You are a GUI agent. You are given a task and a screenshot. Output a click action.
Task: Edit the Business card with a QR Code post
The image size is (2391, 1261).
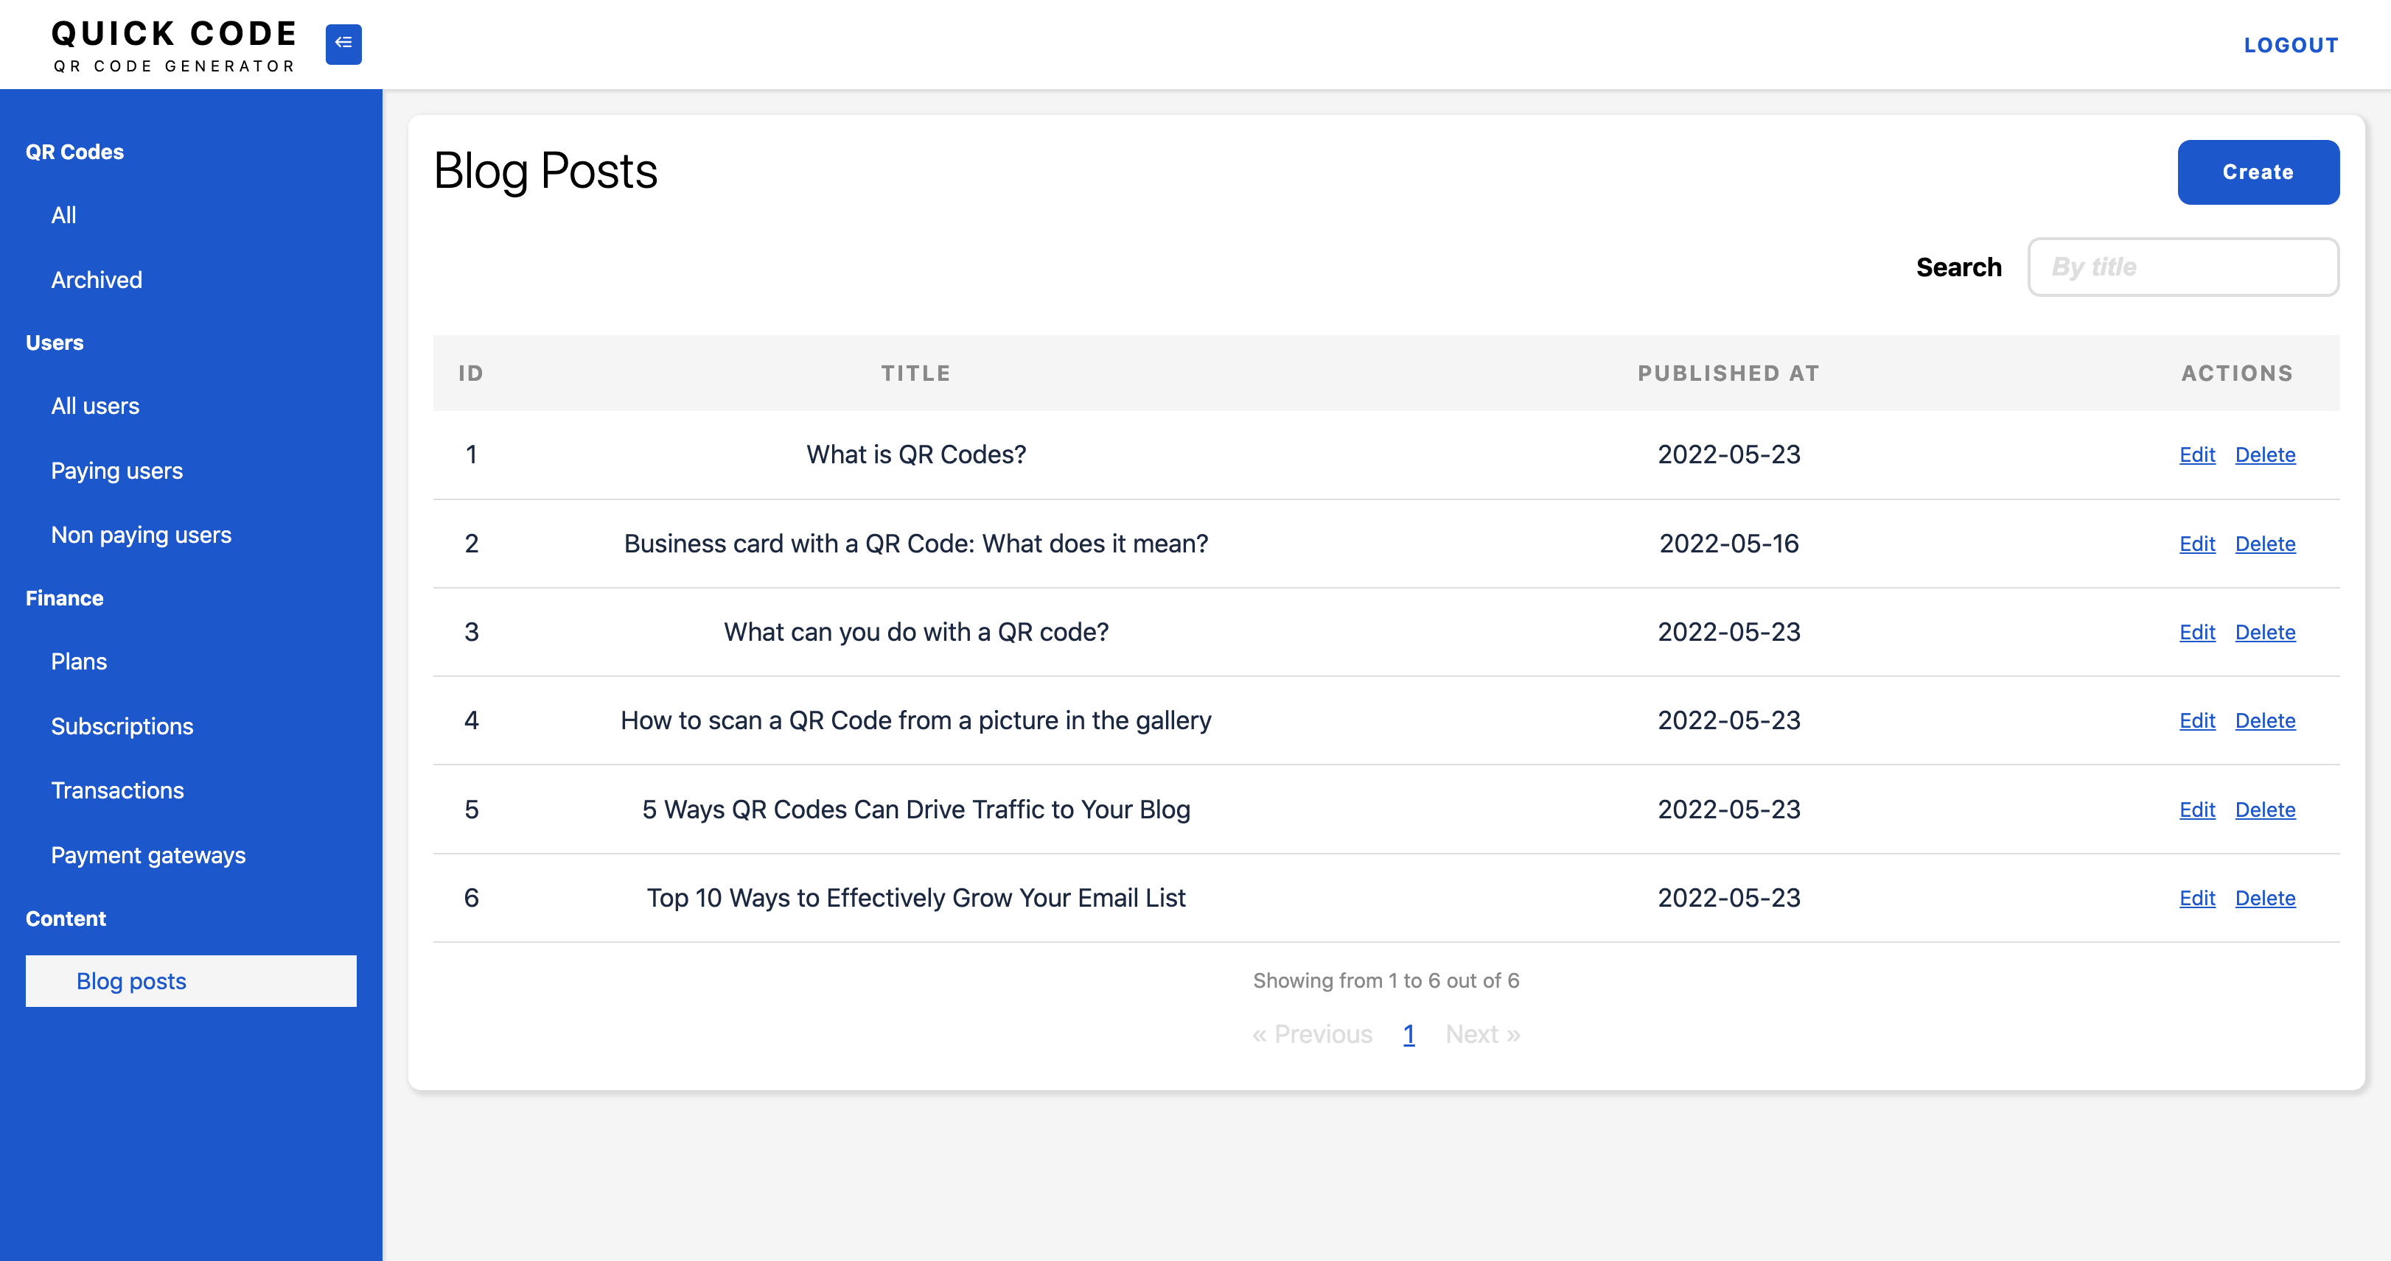[x=2197, y=544]
